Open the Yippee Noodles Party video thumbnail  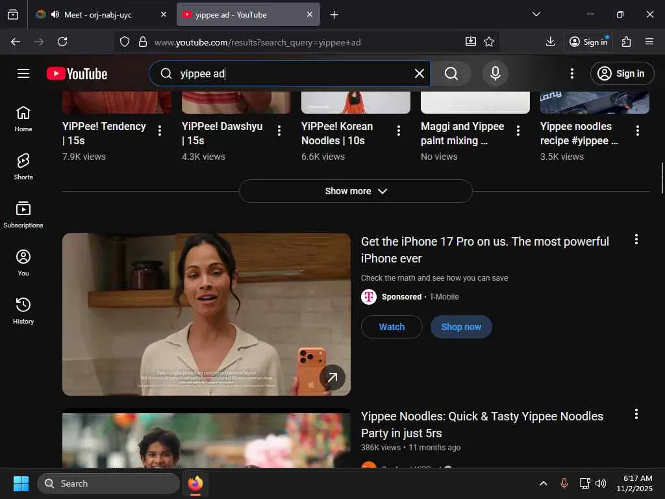(207, 439)
